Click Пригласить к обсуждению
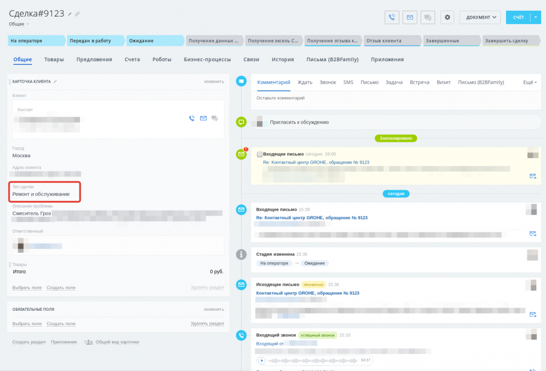The image size is (546, 371). [299, 122]
